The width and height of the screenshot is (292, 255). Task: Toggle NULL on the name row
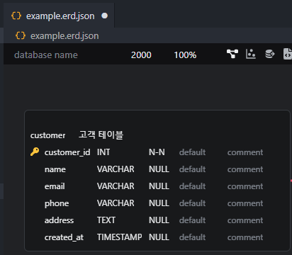pyautogui.click(x=159, y=169)
